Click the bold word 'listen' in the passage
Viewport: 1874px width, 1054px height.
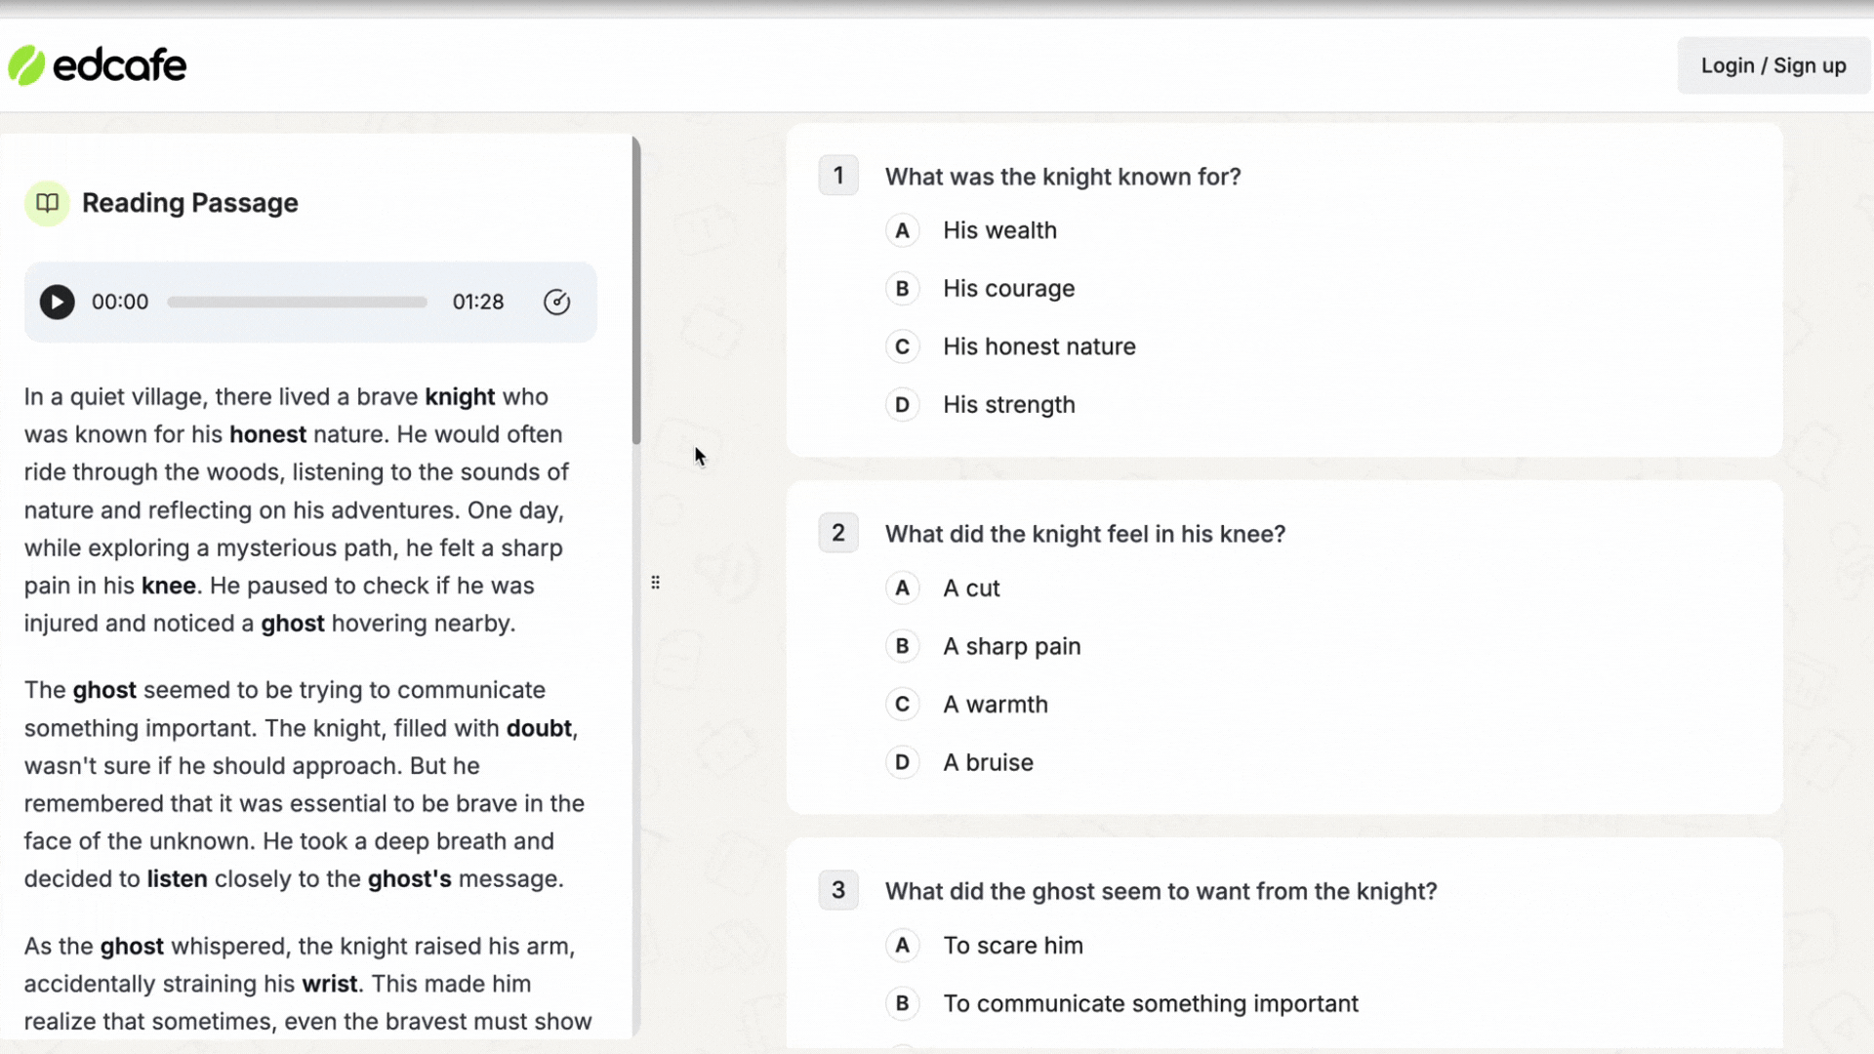click(177, 879)
